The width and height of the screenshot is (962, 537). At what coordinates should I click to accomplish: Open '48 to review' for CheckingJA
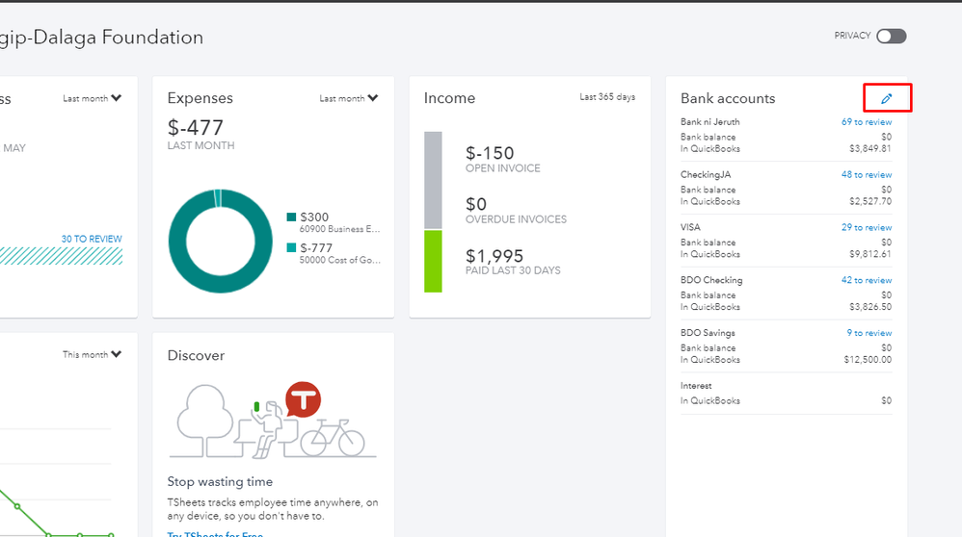click(x=866, y=175)
